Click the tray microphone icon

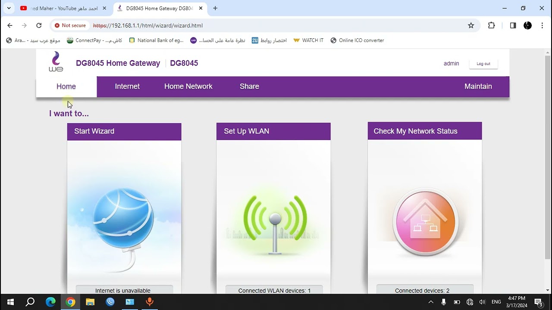[x=444, y=302]
